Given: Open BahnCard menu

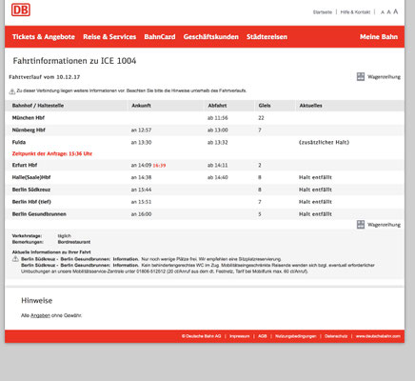Looking at the screenshot, I should 160,37.
